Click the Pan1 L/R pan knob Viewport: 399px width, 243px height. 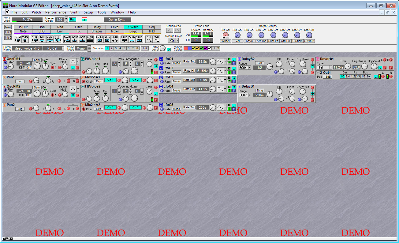48,81
